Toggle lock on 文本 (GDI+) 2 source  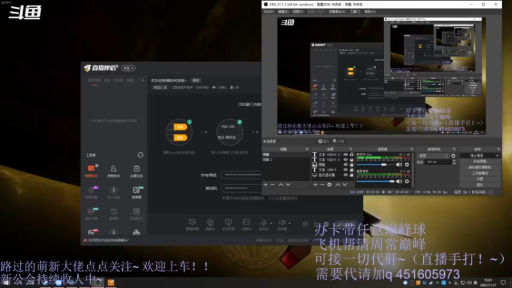351,154
